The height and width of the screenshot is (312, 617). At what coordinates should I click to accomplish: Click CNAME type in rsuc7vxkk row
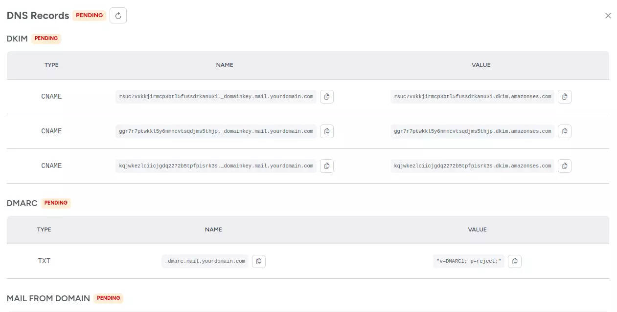(x=51, y=97)
